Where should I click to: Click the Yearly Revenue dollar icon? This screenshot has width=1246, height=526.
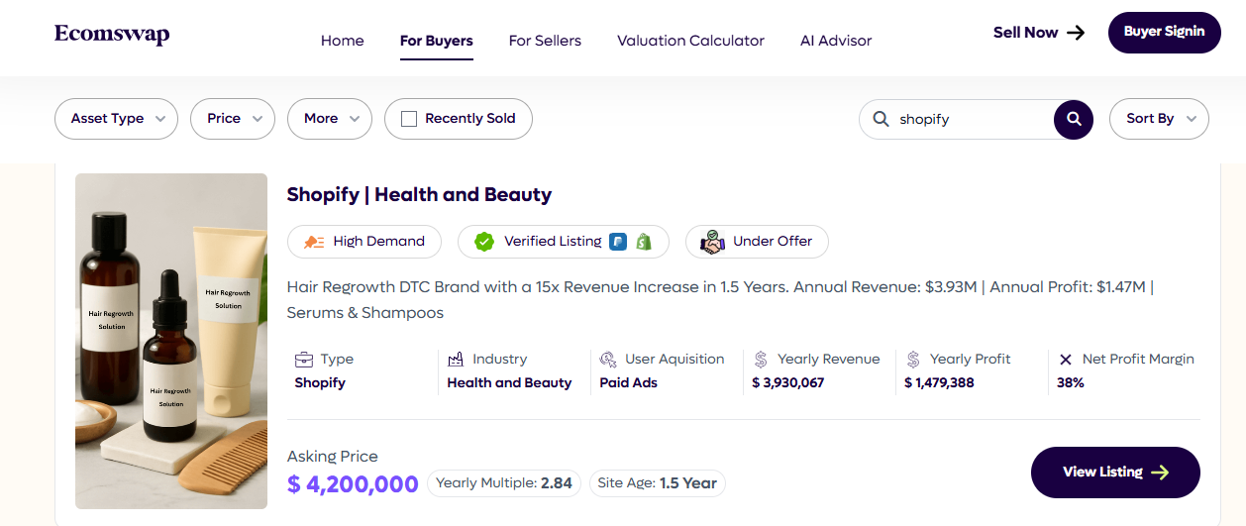coord(761,360)
